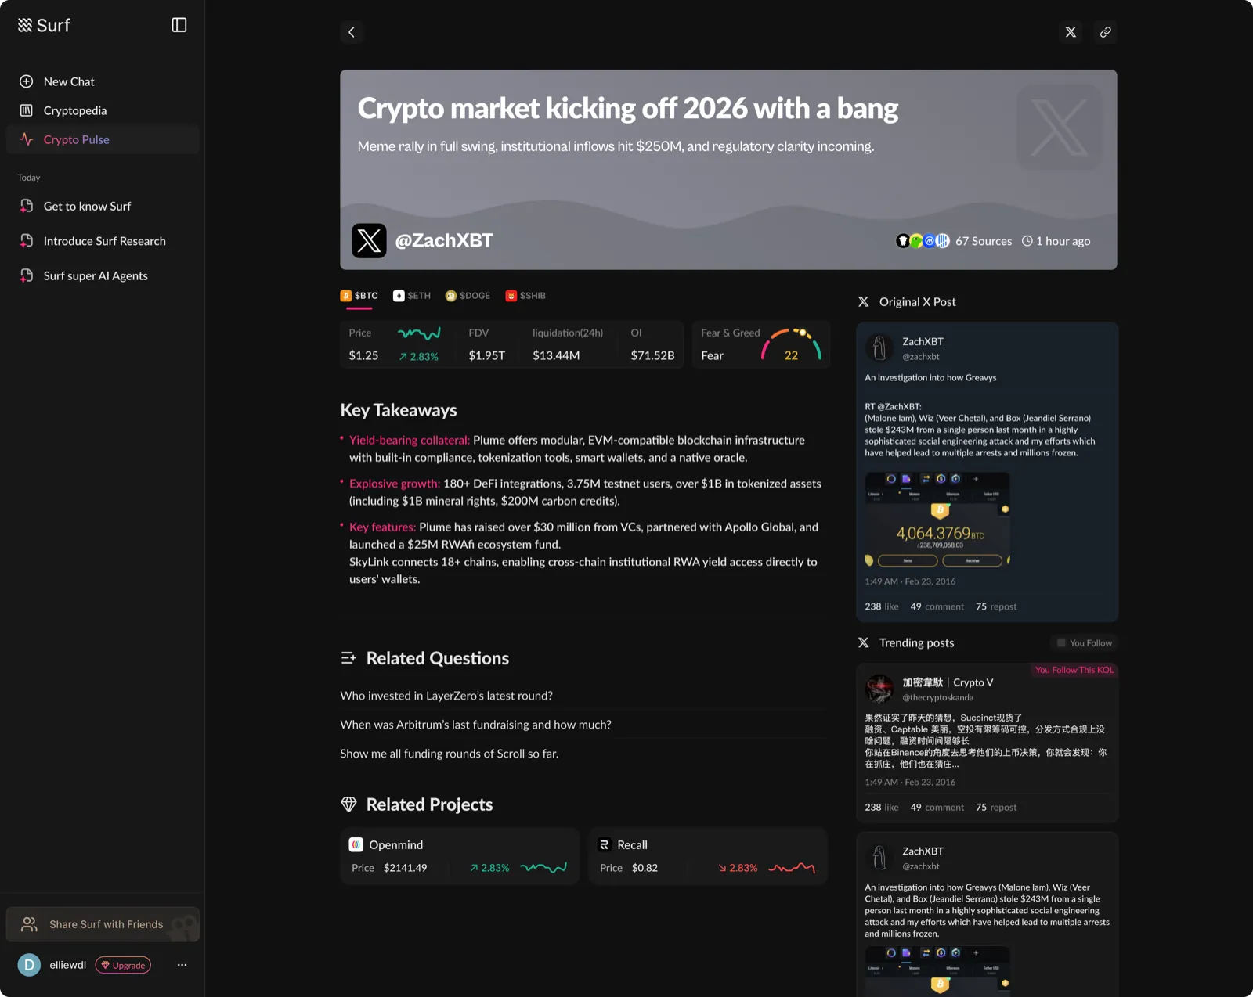Click the @ZachXBT X logo avatar
Image resolution: width=1253 pixels, height=997 pixels.
pos(369,240)
